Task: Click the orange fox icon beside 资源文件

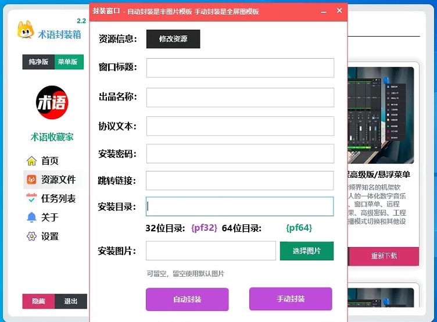Action: tap(31, 179)
